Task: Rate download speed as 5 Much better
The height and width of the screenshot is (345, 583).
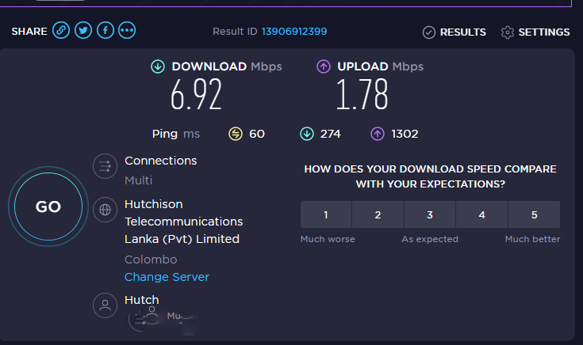Action: 534,214
